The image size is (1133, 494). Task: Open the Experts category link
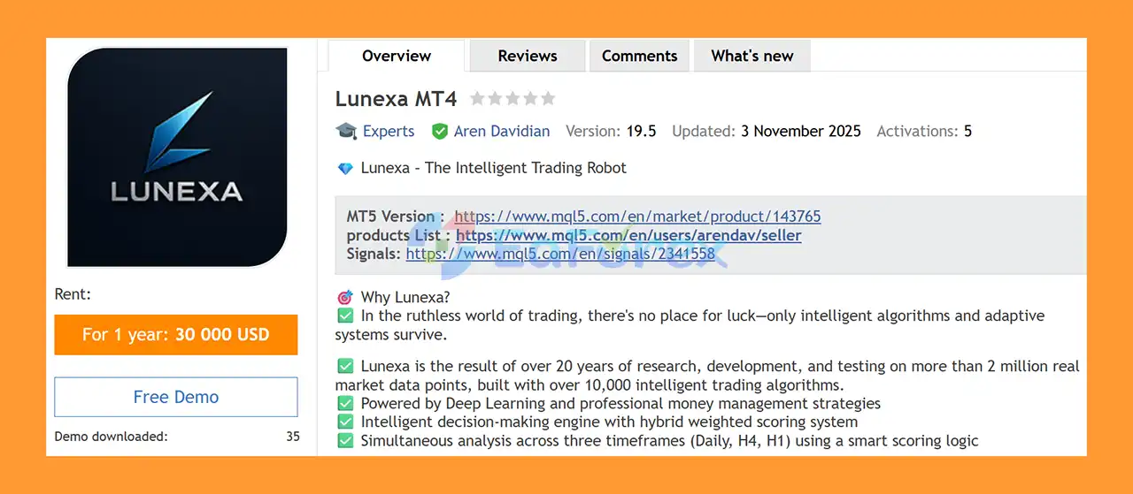pos(389,132)
